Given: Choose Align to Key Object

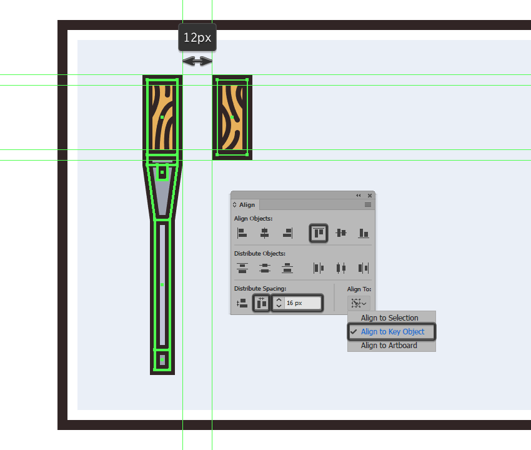Looking at the screenshot, I should click(392, 332).
